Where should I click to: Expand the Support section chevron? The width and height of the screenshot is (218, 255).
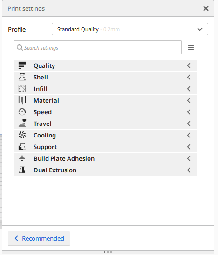189,147
